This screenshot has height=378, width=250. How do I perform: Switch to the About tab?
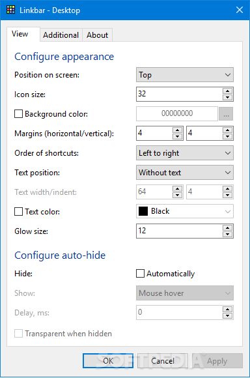(97, 35)
